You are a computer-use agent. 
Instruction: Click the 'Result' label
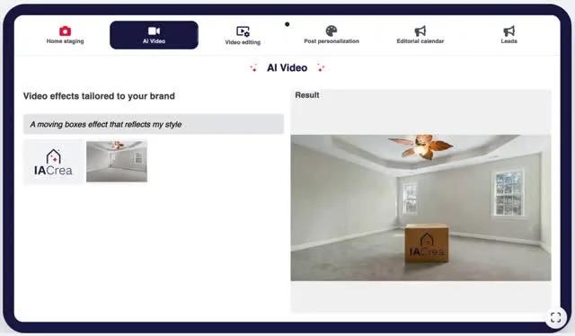(307, 95)
